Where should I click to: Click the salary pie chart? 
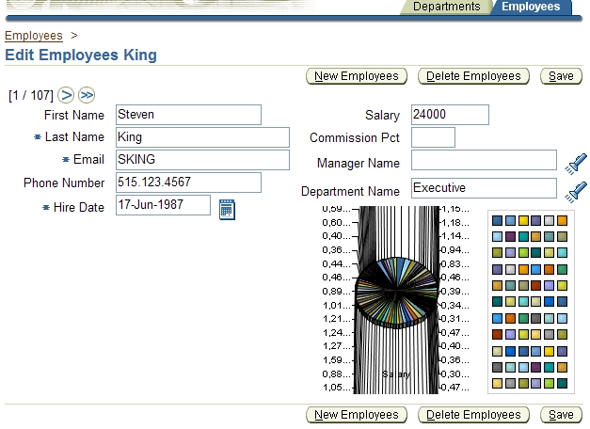[396, 293]
